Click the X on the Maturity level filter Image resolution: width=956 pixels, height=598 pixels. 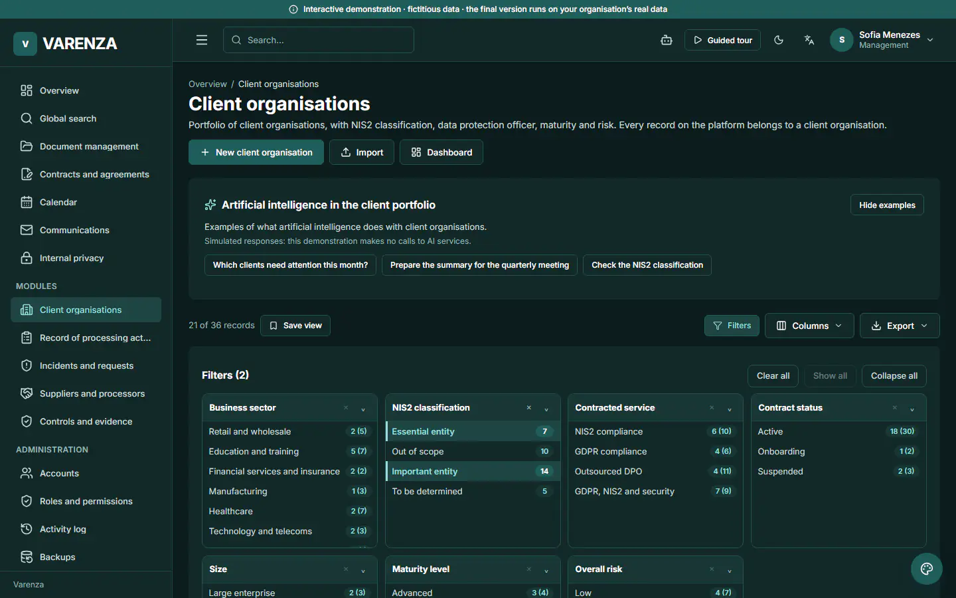(x=529, y=569)
